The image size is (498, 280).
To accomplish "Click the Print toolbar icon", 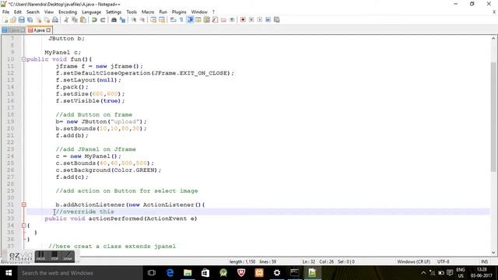I will pyautogui.click(x=55, y=19).
